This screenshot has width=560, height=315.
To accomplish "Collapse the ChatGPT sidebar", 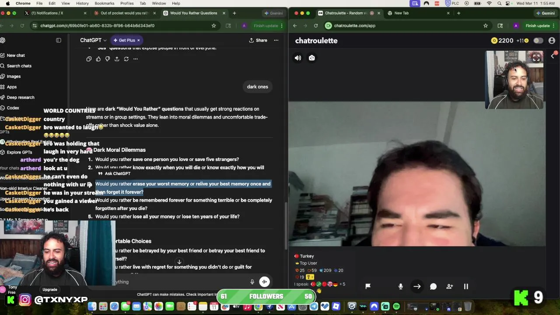I will pyautogui.click(x=59, y=40).
